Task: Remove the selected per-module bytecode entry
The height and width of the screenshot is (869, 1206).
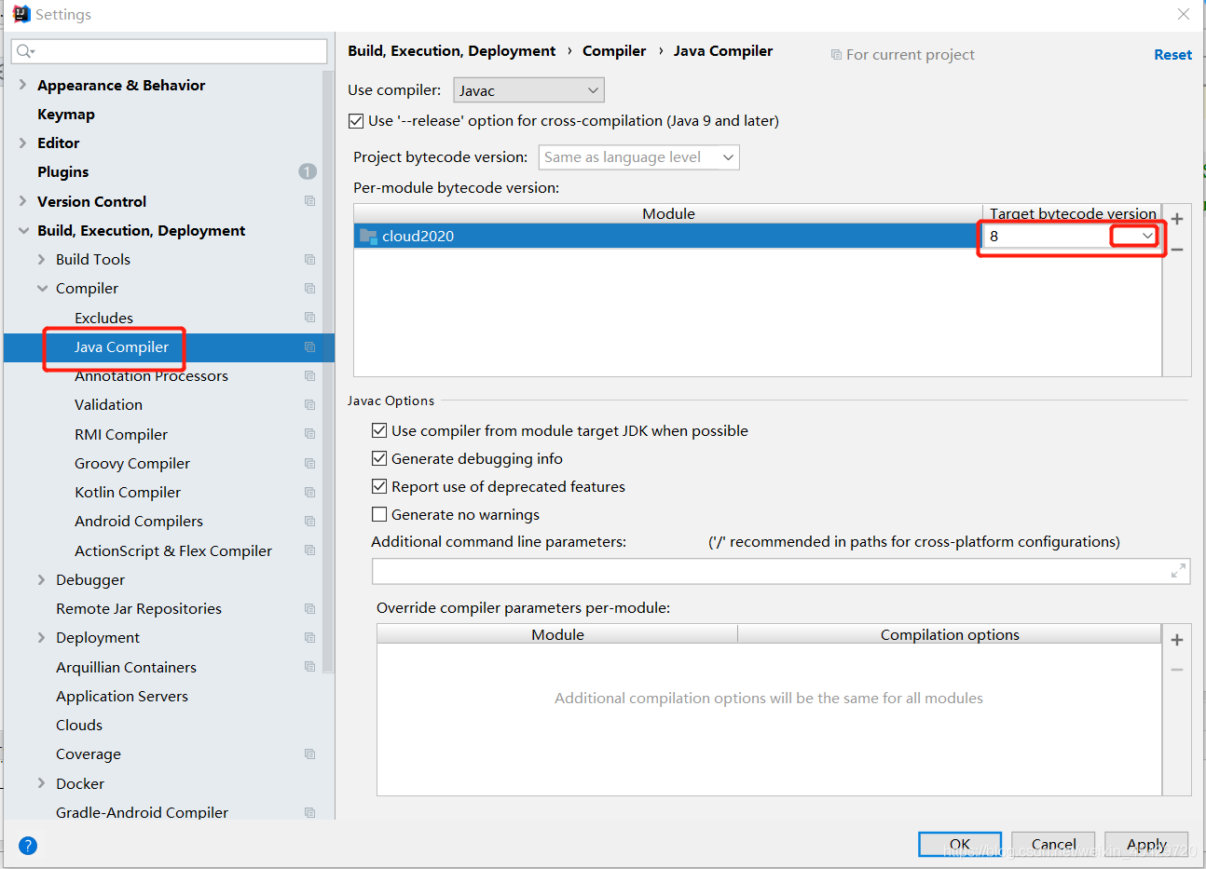Action: (x=1177, y=250)
